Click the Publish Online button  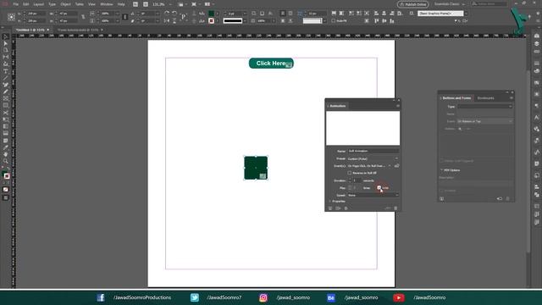(413, 4)
